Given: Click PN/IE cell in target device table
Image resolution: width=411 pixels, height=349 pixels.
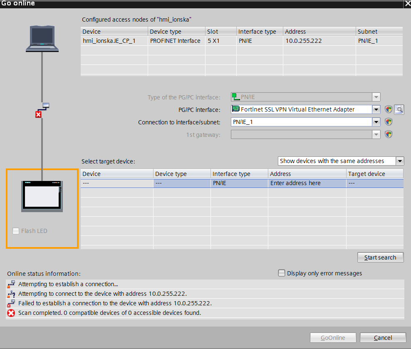Looking at the screenshot, I should (239, 183).
